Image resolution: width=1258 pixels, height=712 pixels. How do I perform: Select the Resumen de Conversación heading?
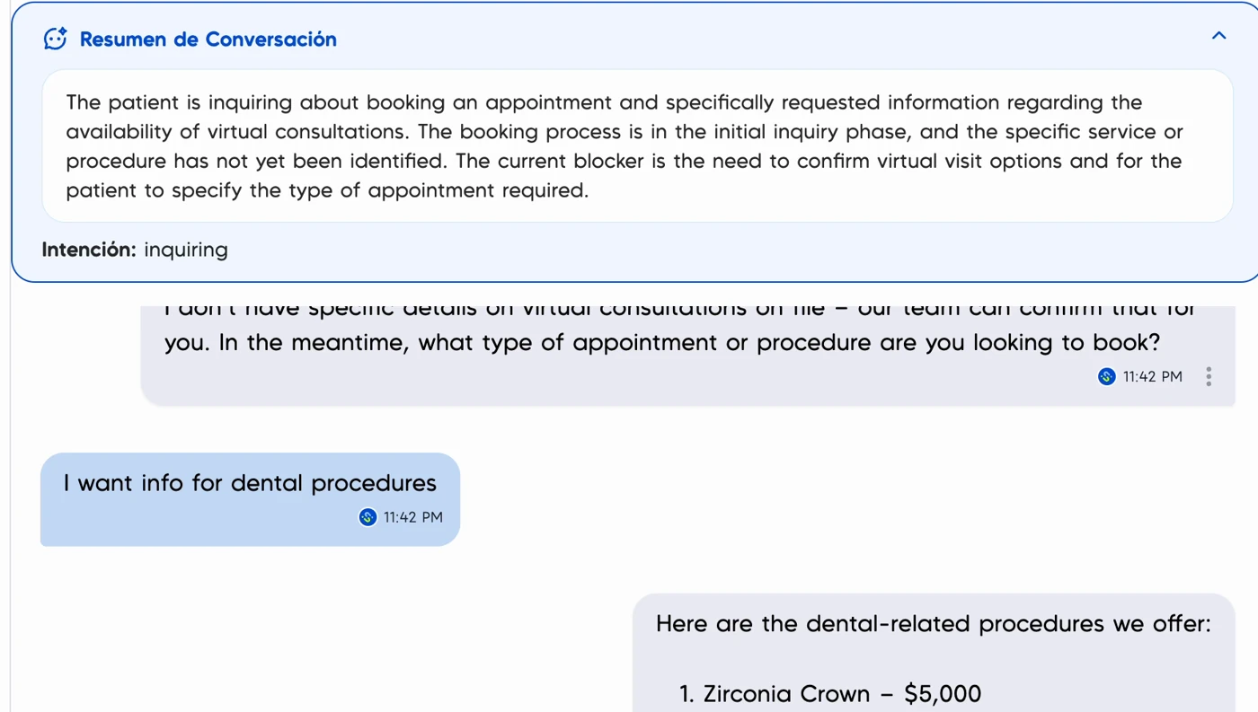coord(208,40)
